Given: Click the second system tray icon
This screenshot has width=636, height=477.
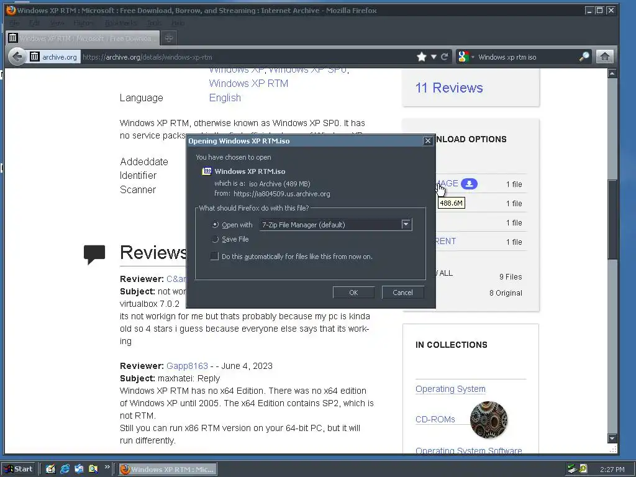Looking at the screenshot, I should pos(583,469).
